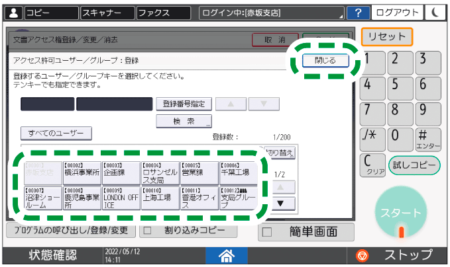Tap the user profile icon

13,13
